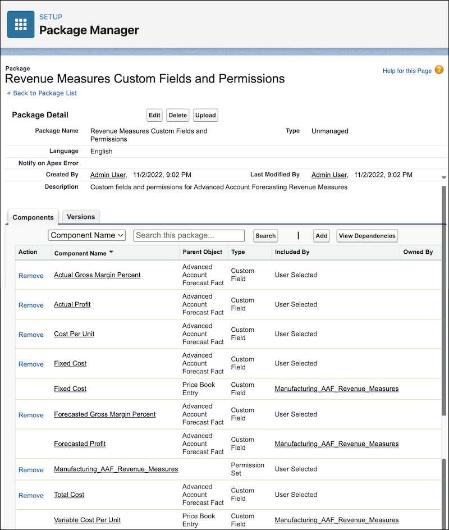Image resolution: width=449 pixels, height=530 pixels.
Task: Remove the Cost Per Unit component
Action: pos(31,335)
